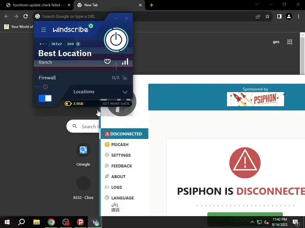This screenshot has width=305, height=228.
Task: Reload the Chrome page
Action: 26,17
